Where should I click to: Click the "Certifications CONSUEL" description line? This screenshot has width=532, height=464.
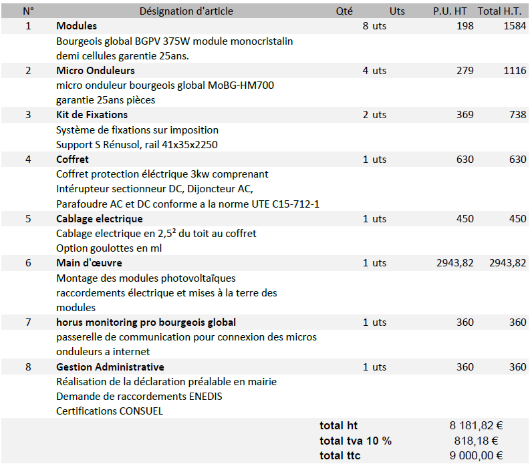pyautogui.click(x=110, y=411)
